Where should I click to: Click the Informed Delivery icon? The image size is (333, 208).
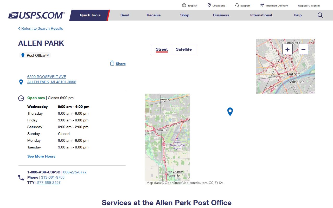pos(262,5)
